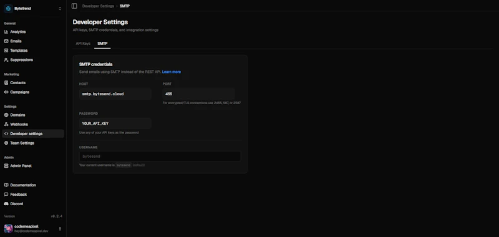This screenshot has height=237, width=499.
Task: Click version number v0.2.4
Action: point(57,216)
